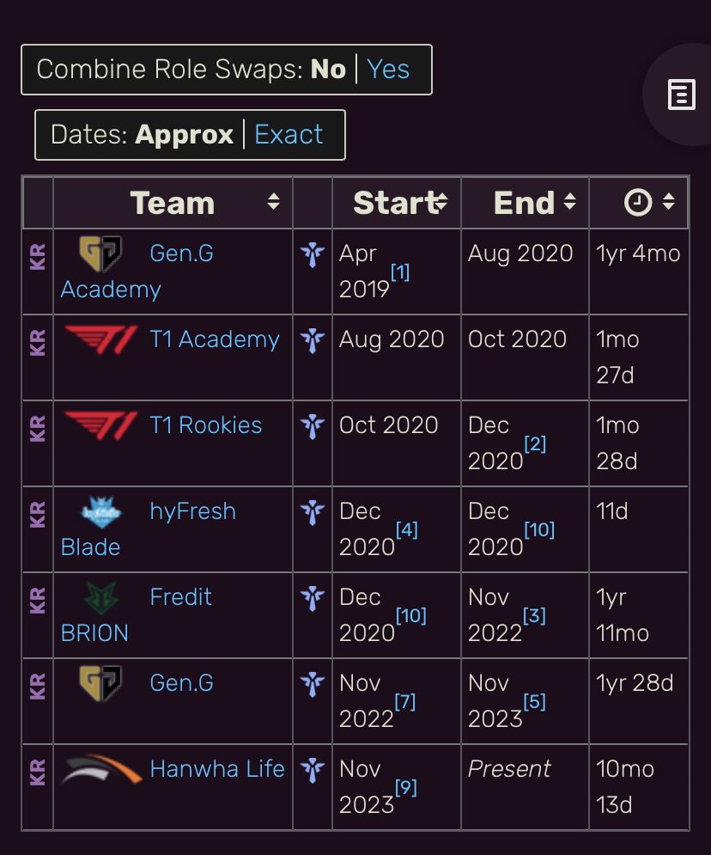Click the Hanwha Life logo
Viewport: 711px width, 855px height.
point(101,769)
